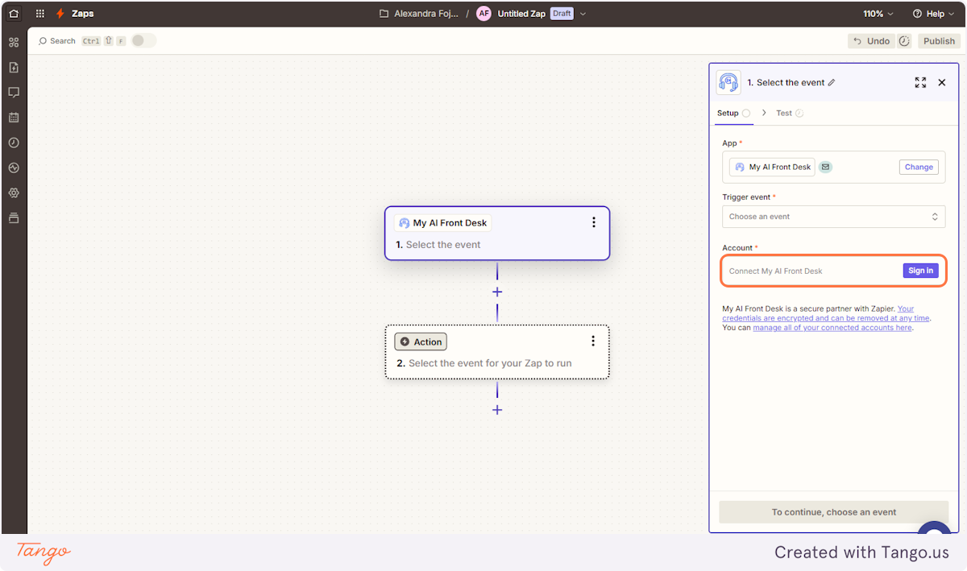
Task: Click the Undo button
Action: 871,41
